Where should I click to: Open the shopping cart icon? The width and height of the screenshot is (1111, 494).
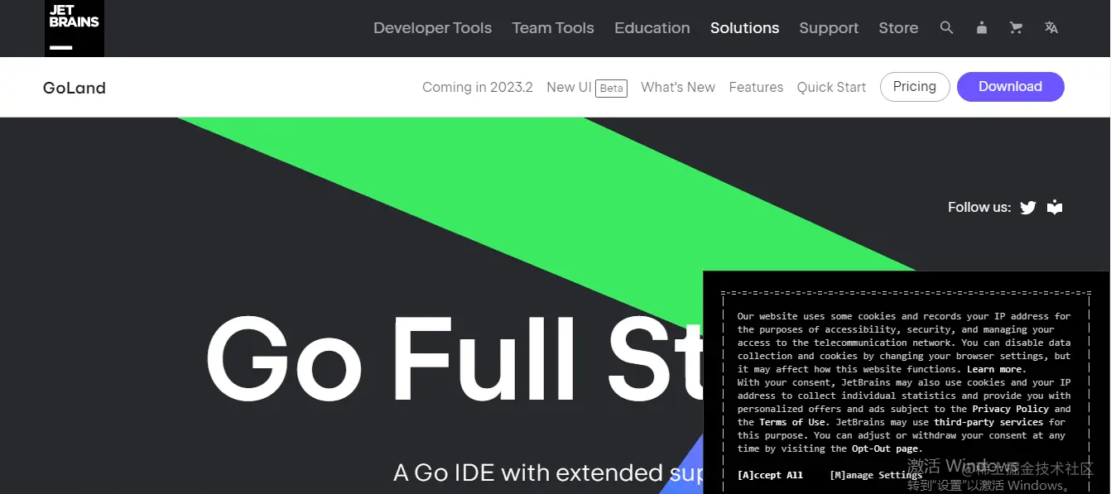1016,28
